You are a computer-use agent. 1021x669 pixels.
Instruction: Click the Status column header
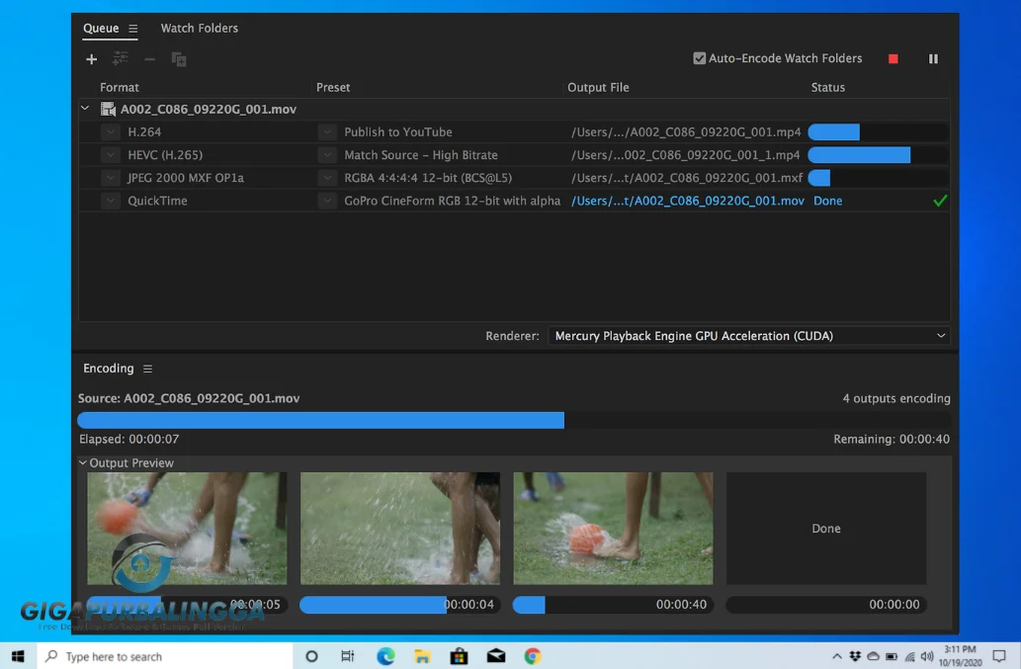pos(827,87)
